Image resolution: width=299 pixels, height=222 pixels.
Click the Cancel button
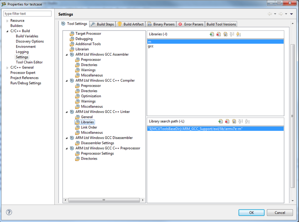click(280, 212)
